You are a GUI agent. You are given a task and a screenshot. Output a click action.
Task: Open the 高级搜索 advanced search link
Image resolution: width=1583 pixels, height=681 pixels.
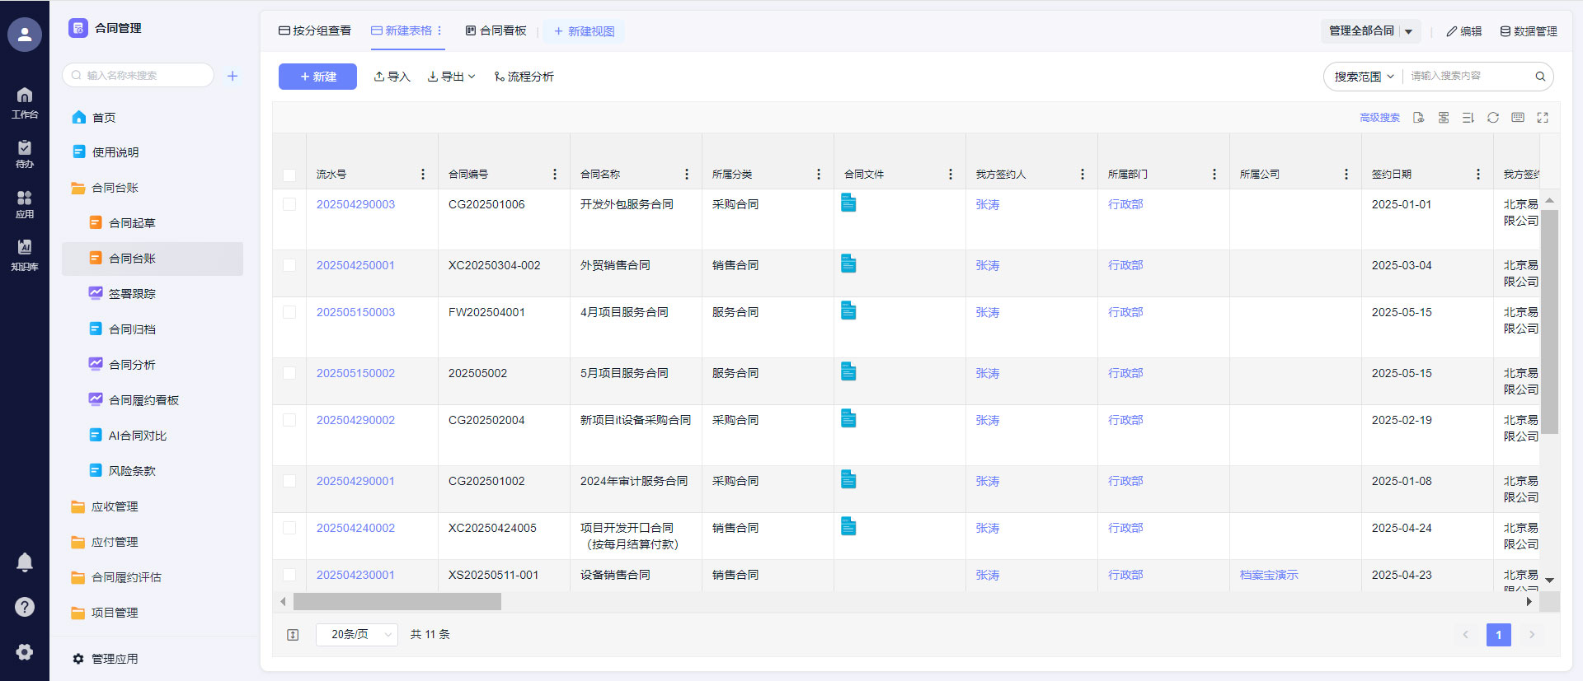point(1379,118)
